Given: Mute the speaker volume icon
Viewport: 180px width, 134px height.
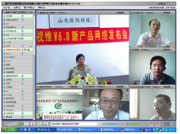Looking at the screenshot, I should 104,124.
